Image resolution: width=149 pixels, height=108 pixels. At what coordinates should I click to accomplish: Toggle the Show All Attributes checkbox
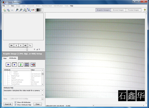[16, 102]
